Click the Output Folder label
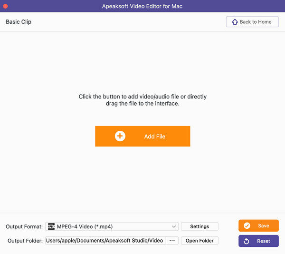 pos(25,241)
